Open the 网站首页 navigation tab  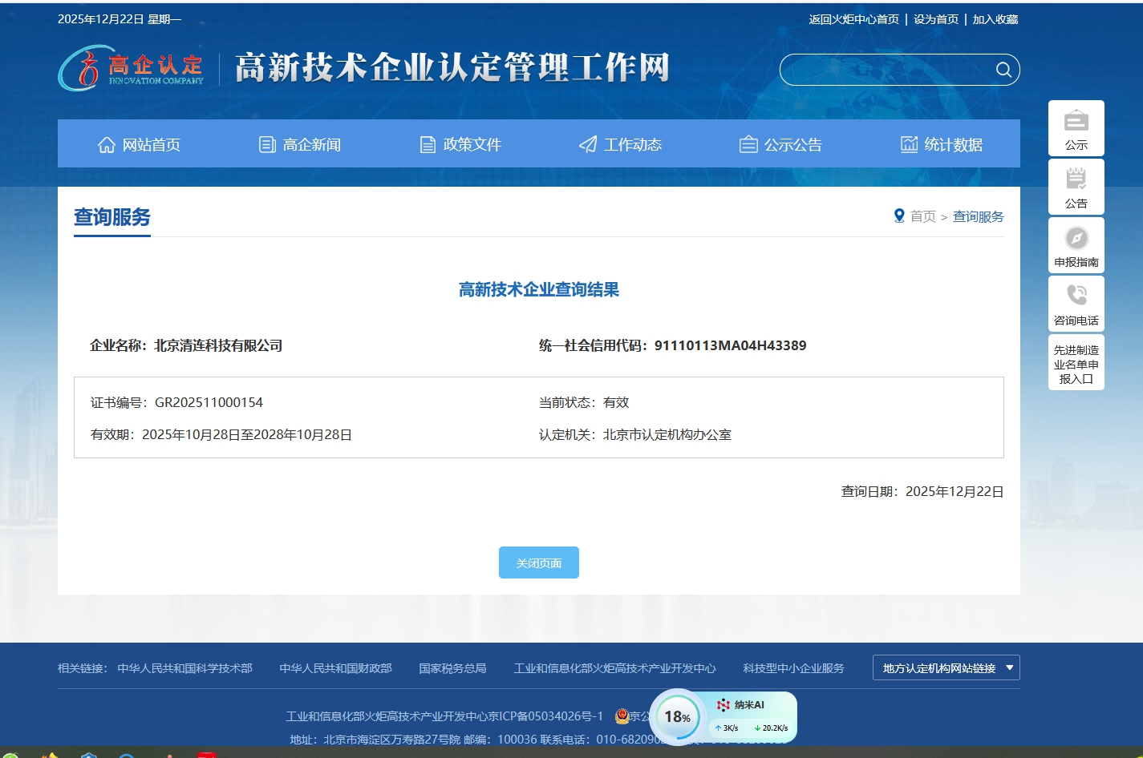point(139,144)
